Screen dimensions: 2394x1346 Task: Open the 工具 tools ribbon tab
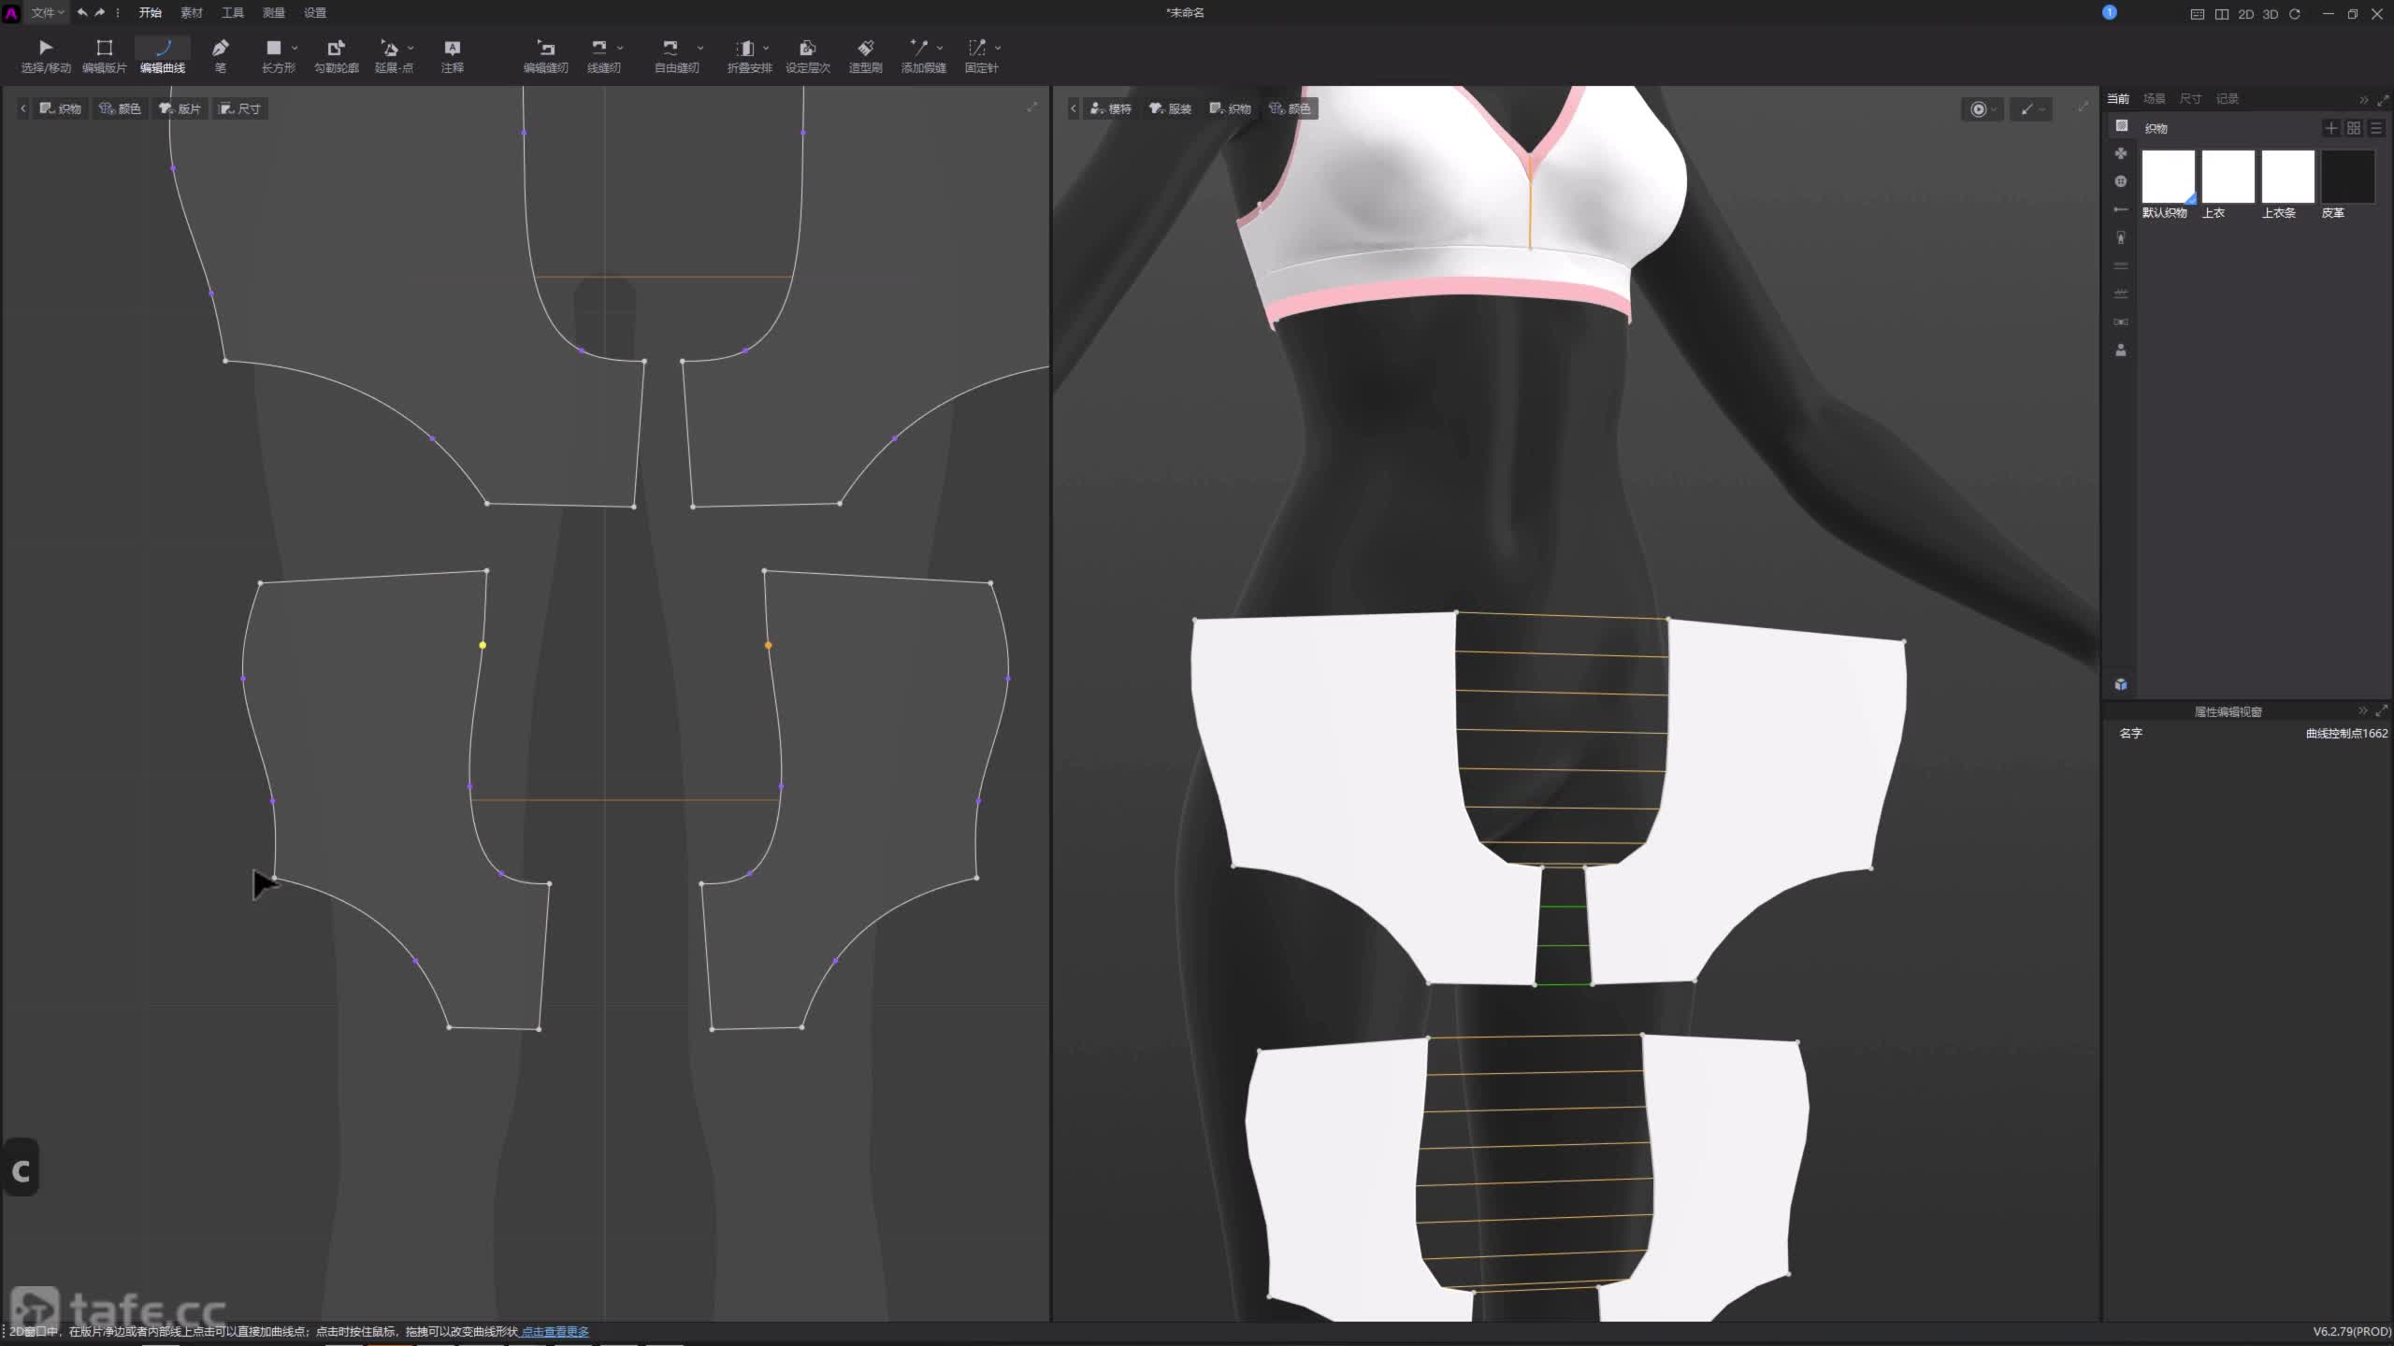click(232, 12)
